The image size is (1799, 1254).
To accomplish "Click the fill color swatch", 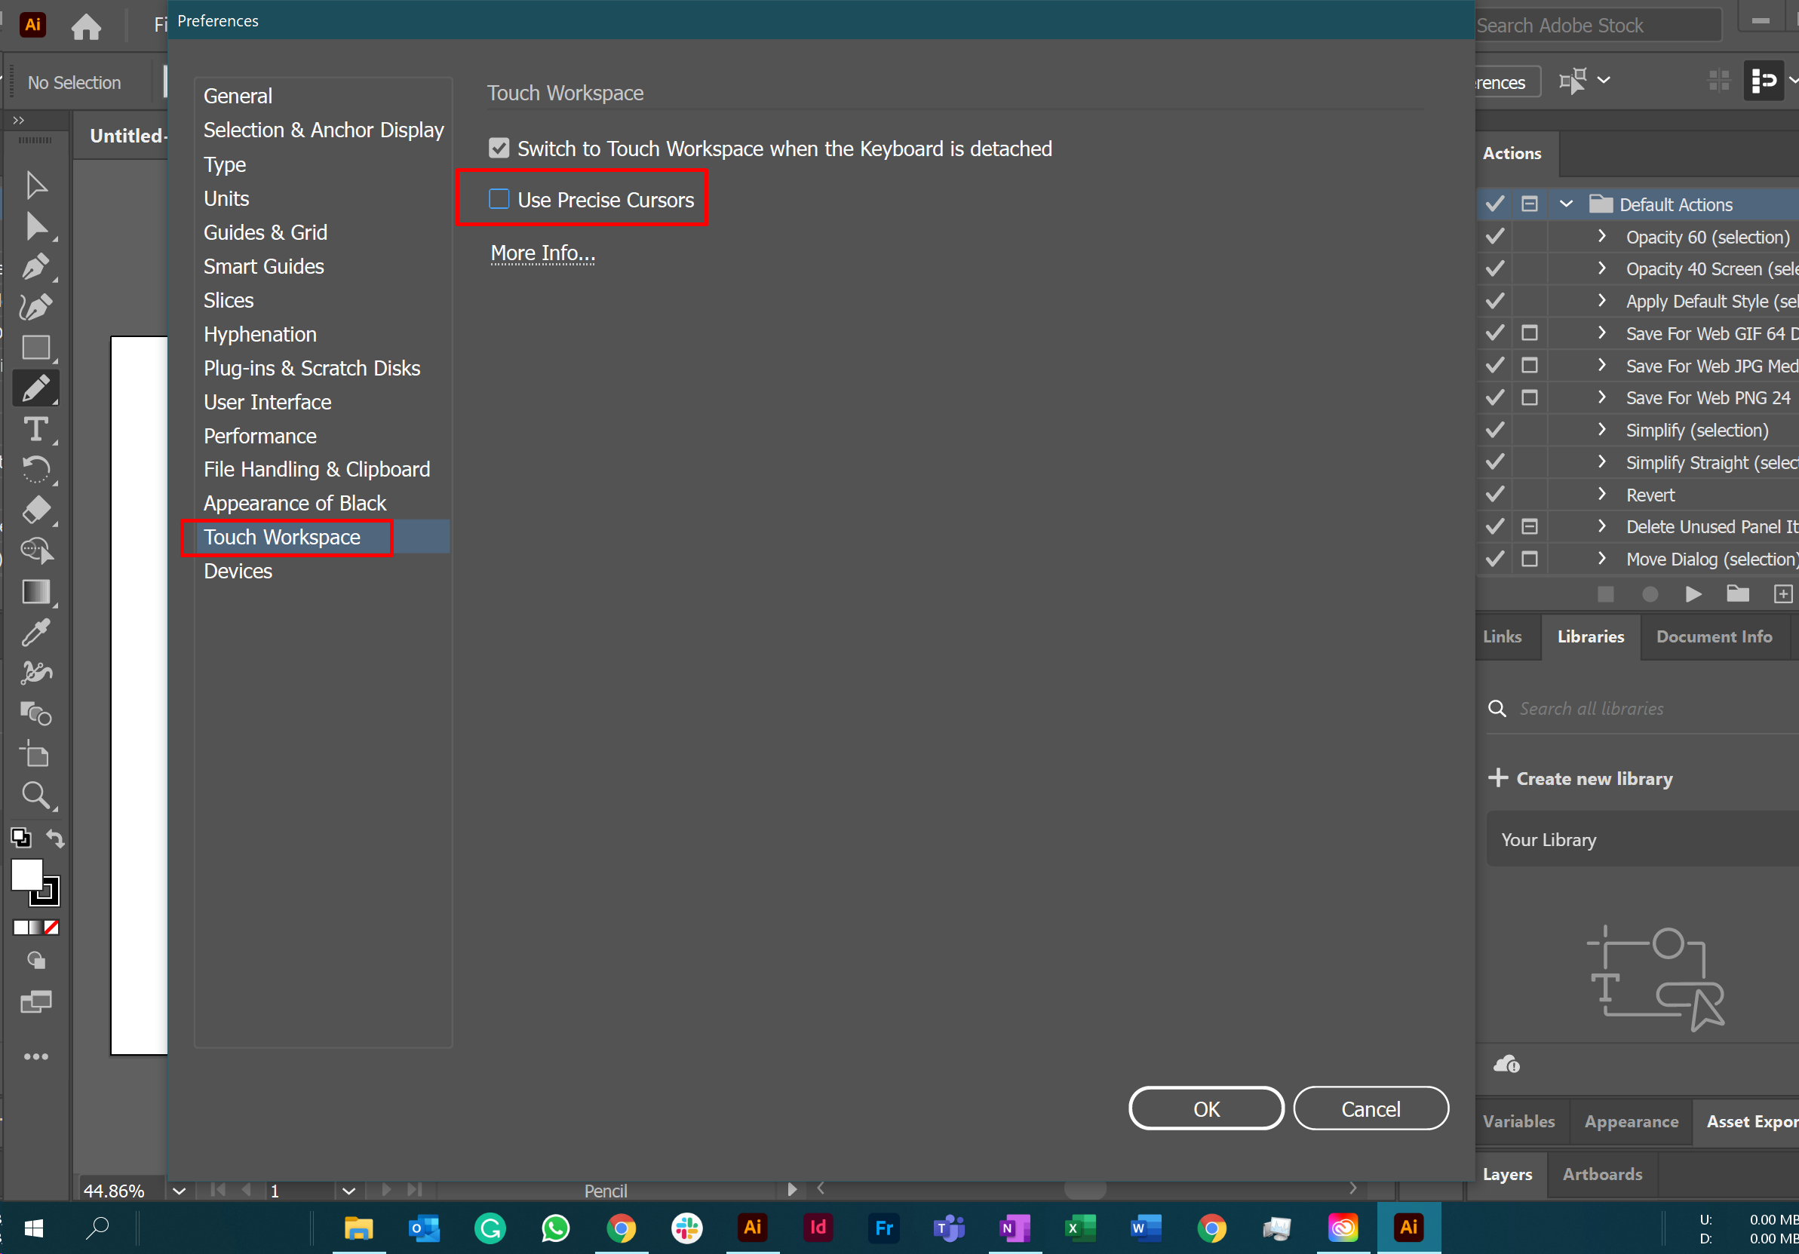I will pyautogui.click(x=26, y=875).
